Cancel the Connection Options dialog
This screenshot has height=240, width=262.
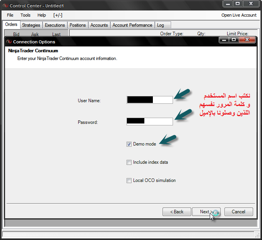pos(238,212)
